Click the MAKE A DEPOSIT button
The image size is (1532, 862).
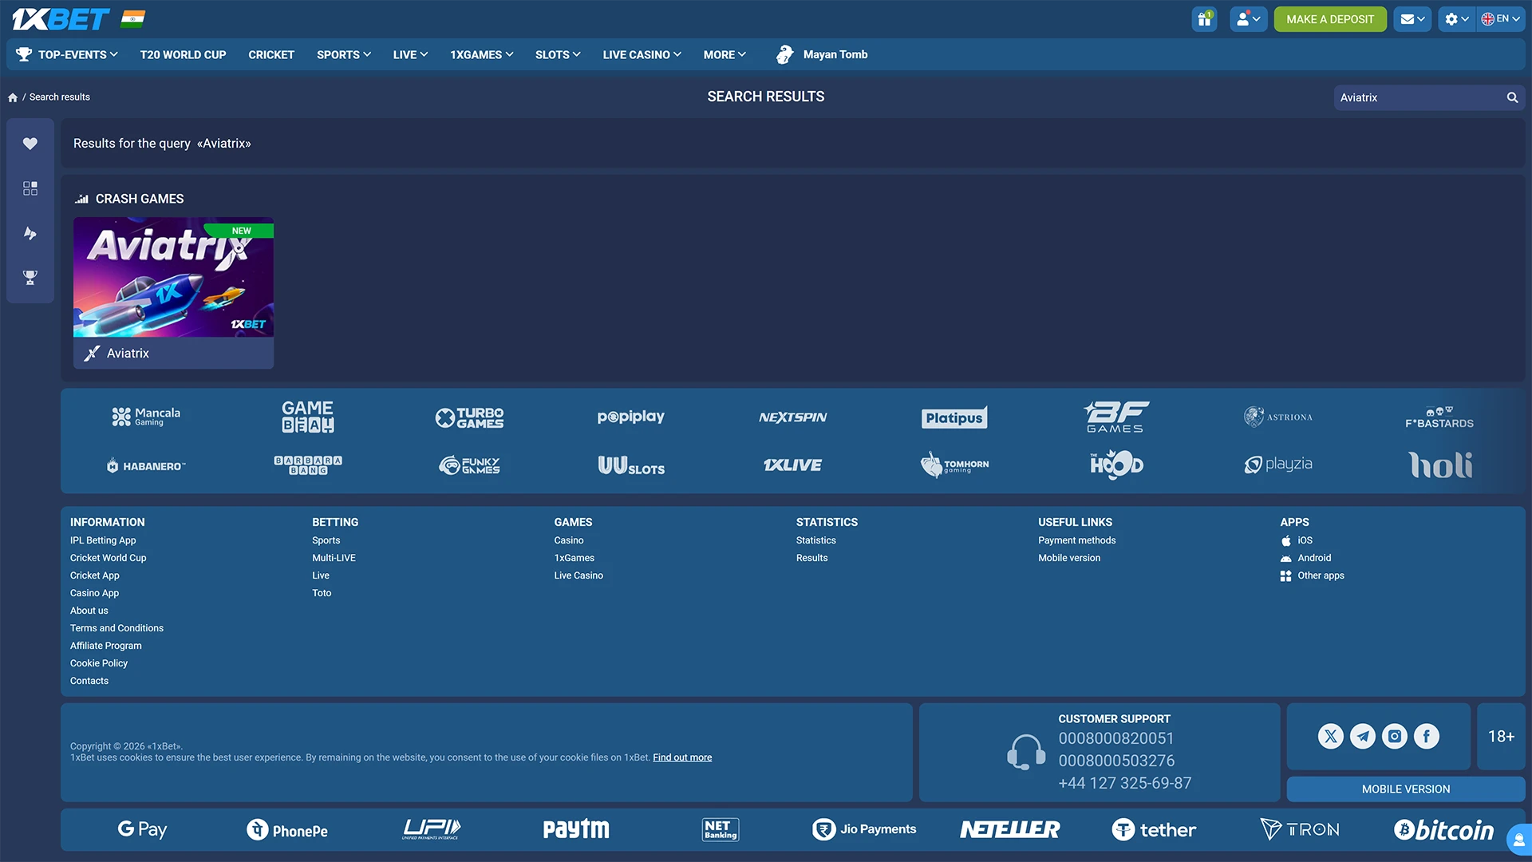(x=1330, y=19)
